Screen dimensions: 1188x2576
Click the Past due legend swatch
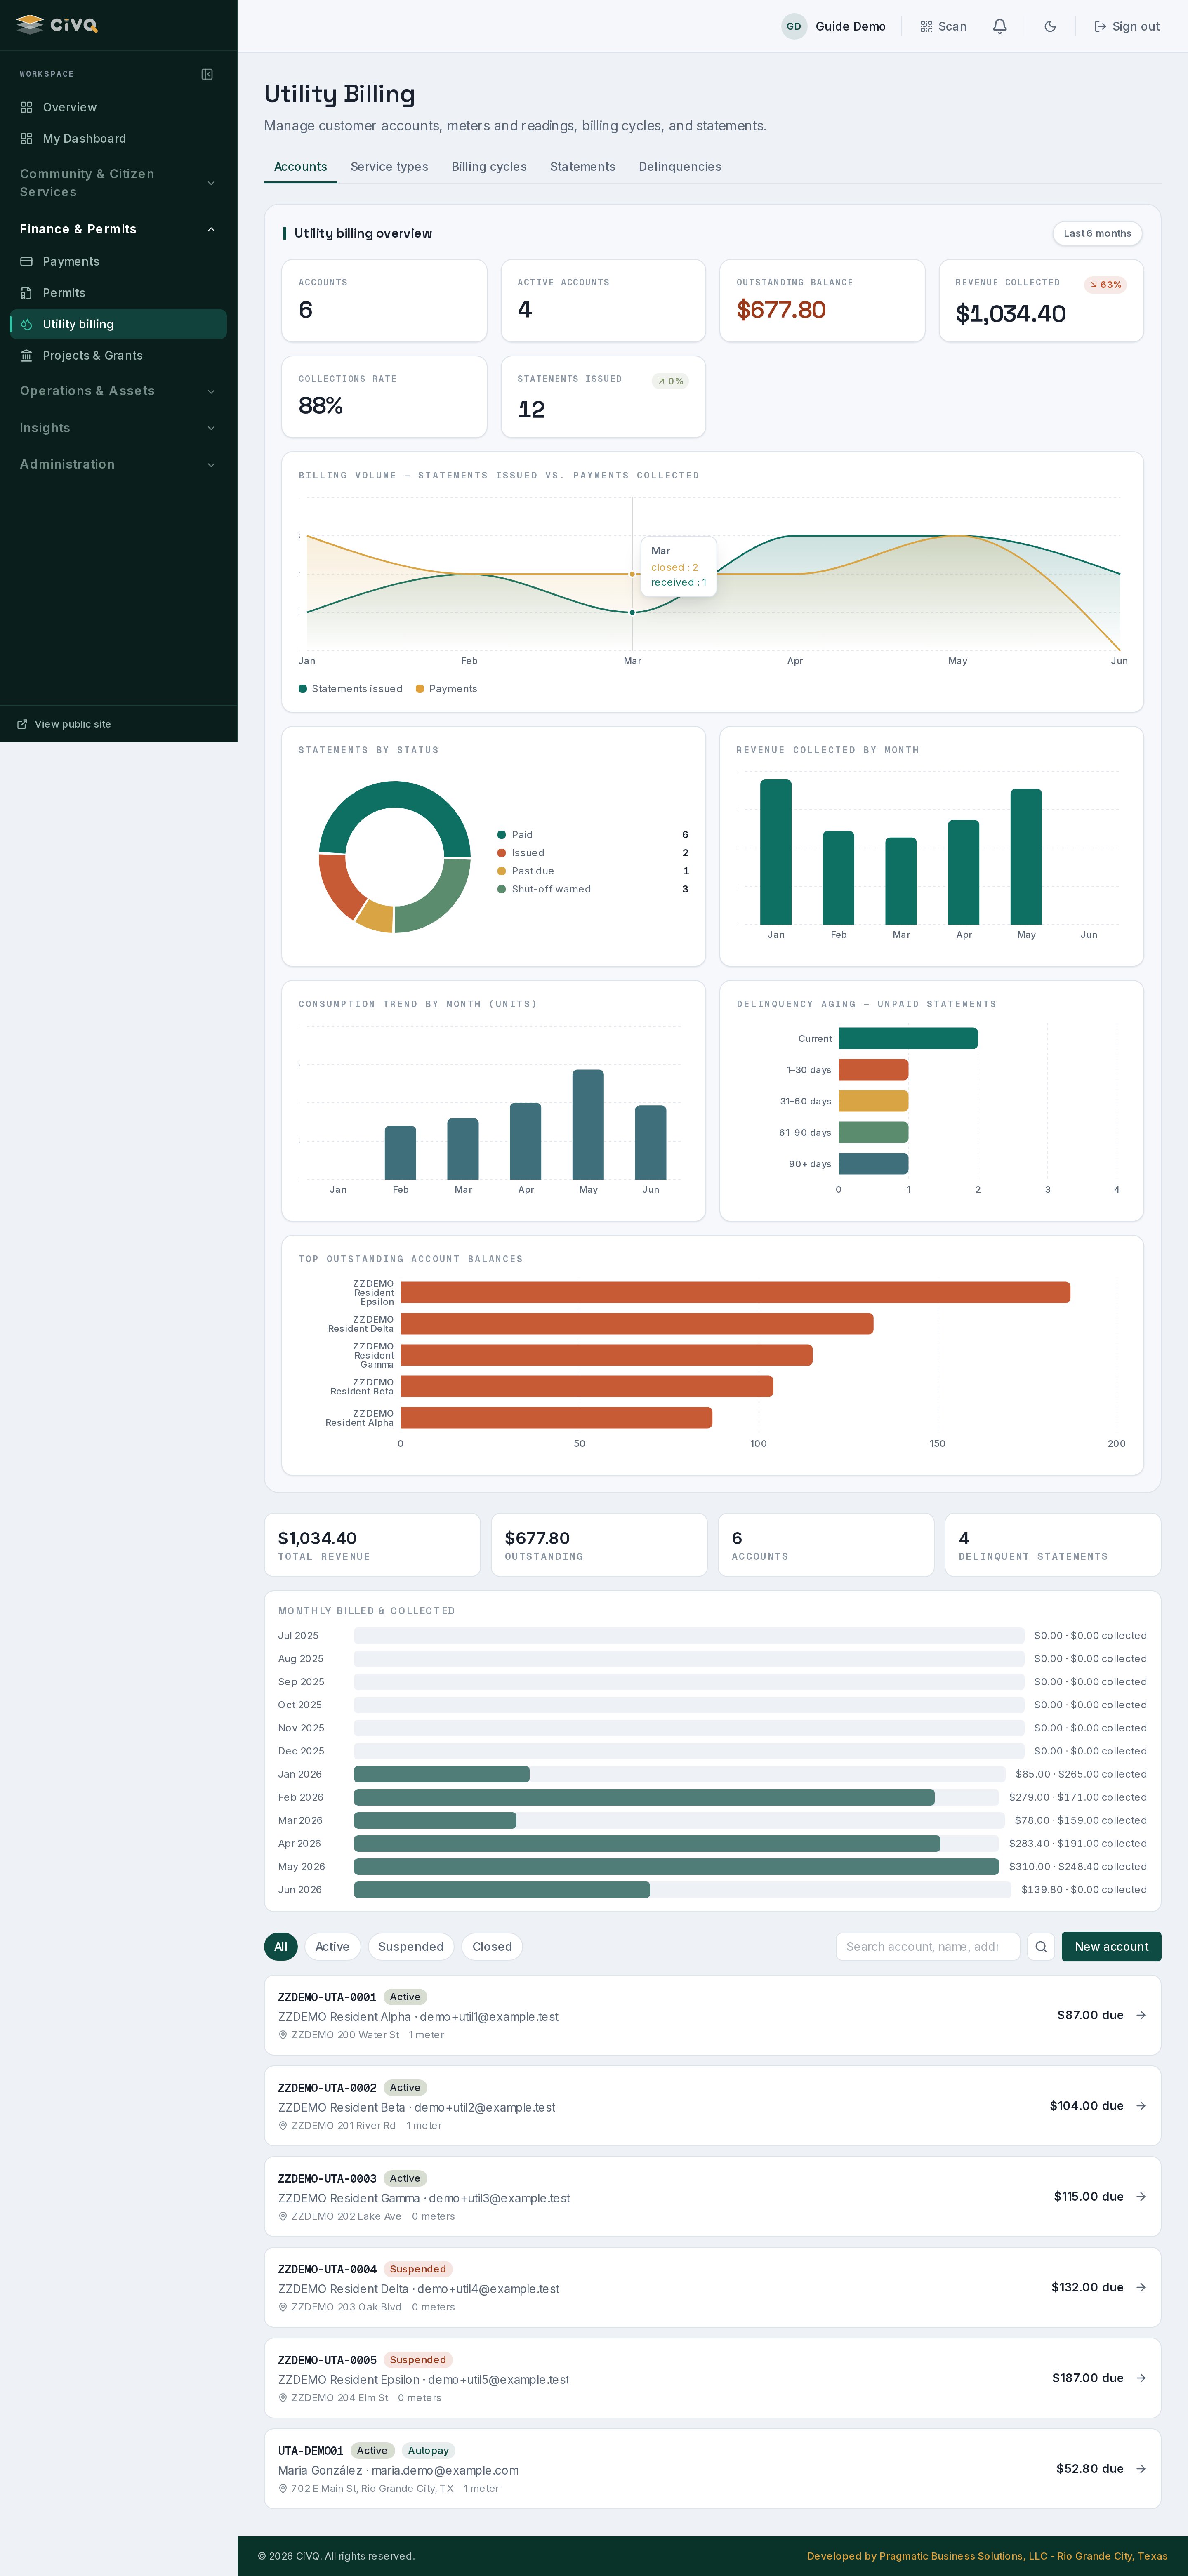click(x=501, y=871)
